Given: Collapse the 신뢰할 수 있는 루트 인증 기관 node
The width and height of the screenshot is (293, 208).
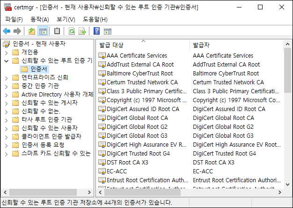Looking at the screenshot, I should (x=7, y=61).
